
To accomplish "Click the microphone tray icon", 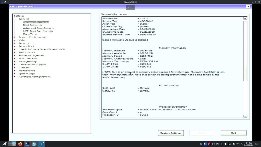I will pos(234,144).
